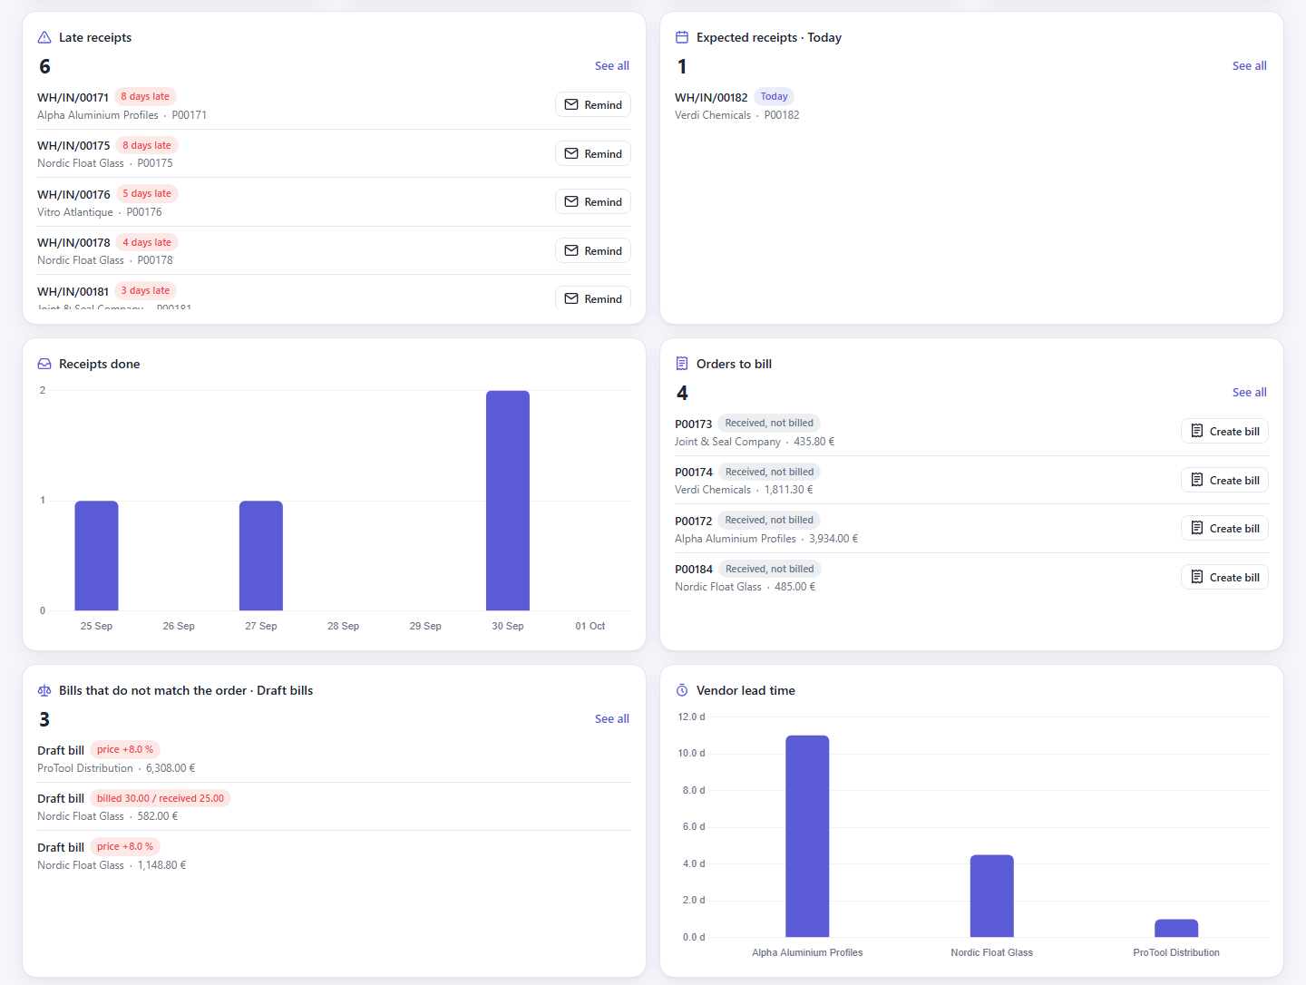Click the Expected receipts calendar icon
Screen dimensions: 1306x985
682,37
